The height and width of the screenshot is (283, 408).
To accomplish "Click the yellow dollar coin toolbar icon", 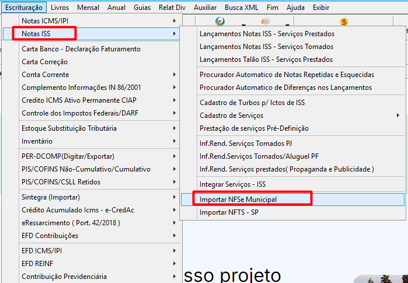I will pyautogui.click(x=344, y=22).
